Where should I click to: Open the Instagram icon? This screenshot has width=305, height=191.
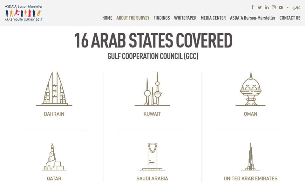pos(274,7)
